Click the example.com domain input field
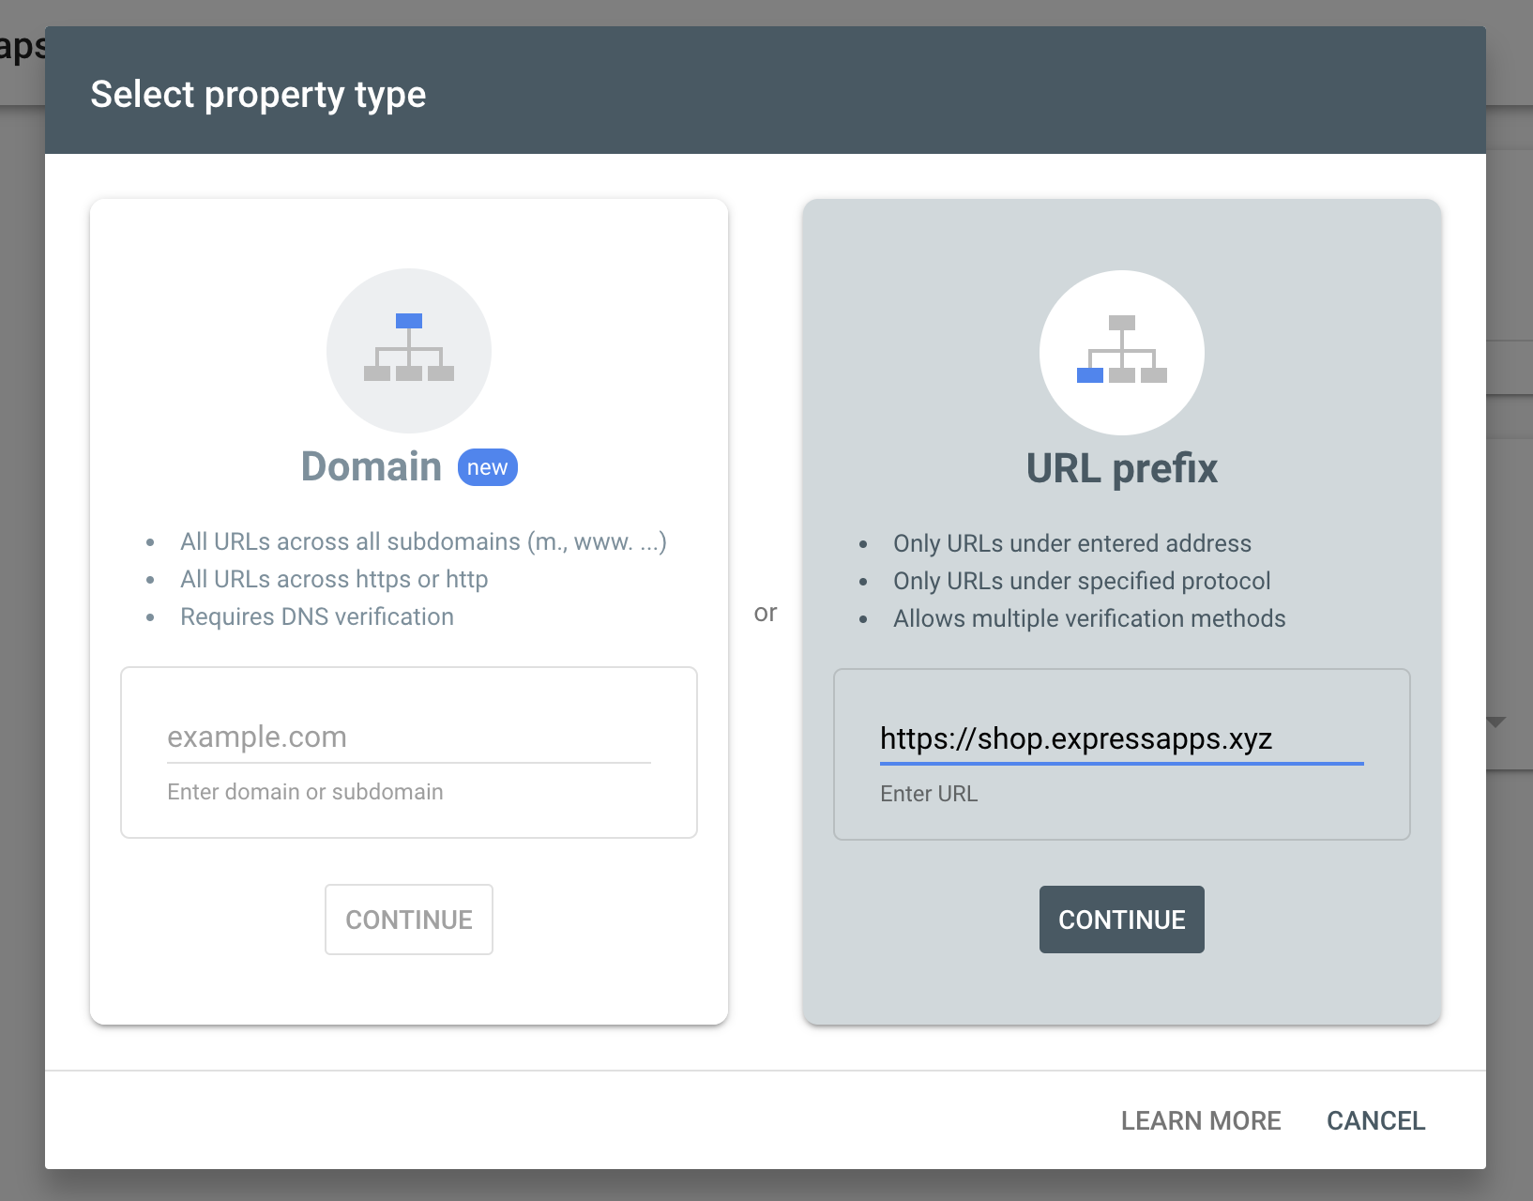 pyautogui.click(x=408, y=737)
